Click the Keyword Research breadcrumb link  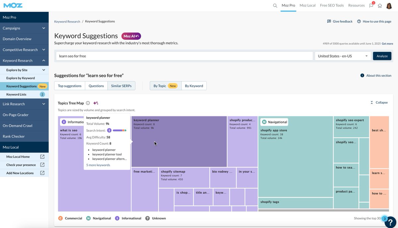pos(67,21)
